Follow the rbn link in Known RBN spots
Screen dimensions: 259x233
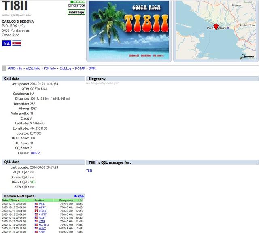81,196
